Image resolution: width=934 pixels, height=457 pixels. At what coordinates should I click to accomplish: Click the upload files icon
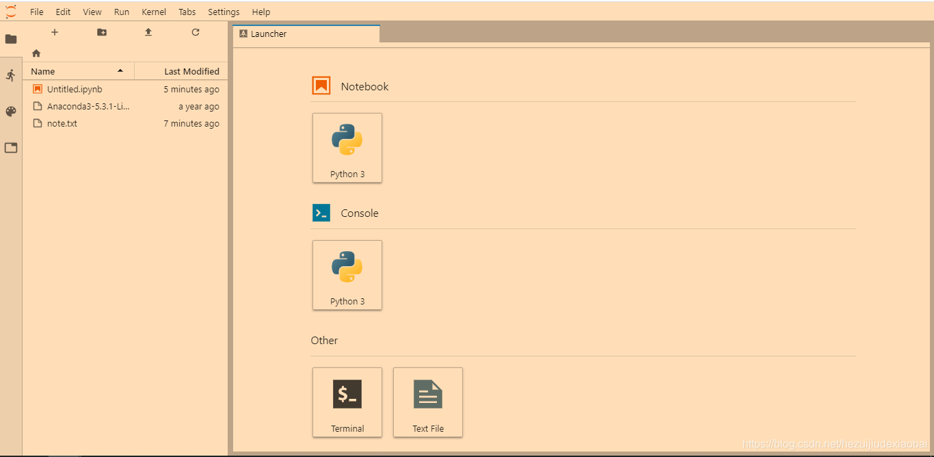[148, 32]
